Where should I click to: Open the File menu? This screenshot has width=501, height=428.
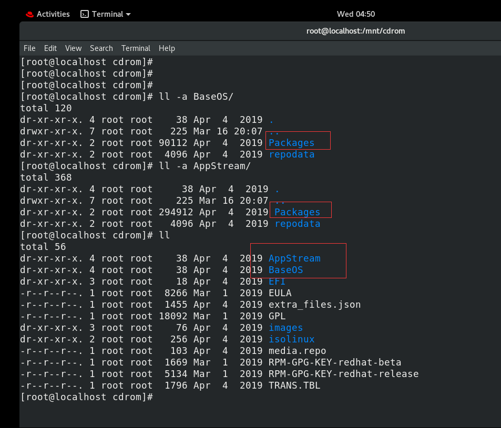(x=29, y=48)
